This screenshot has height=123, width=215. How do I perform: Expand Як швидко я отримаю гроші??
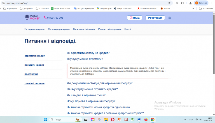pyautogui.click(x=86, y=95)
